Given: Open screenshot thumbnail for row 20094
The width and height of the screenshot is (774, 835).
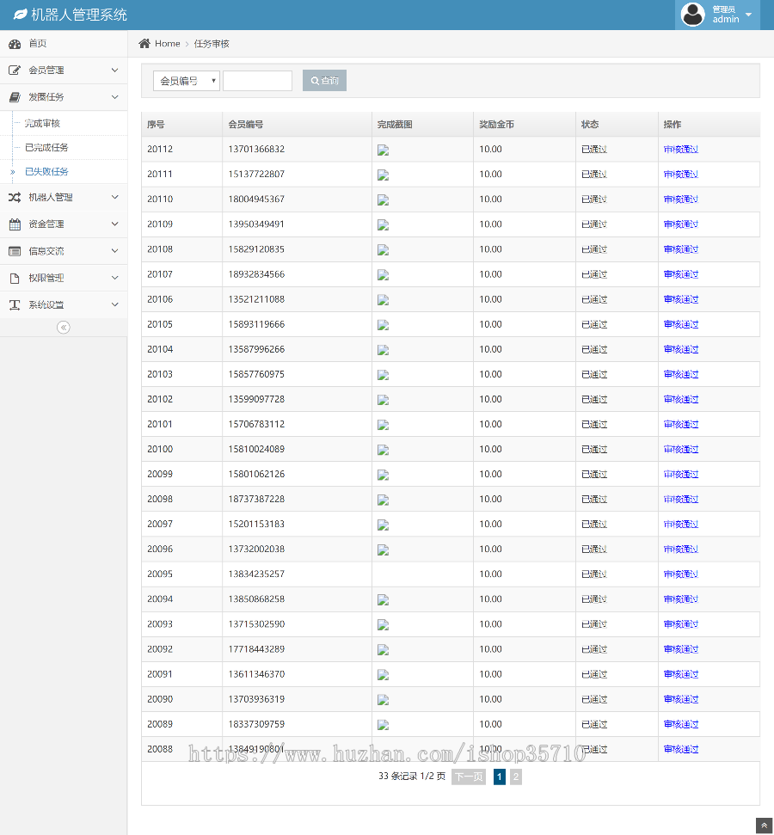Looking at the screenshot, I should [383, 600].
